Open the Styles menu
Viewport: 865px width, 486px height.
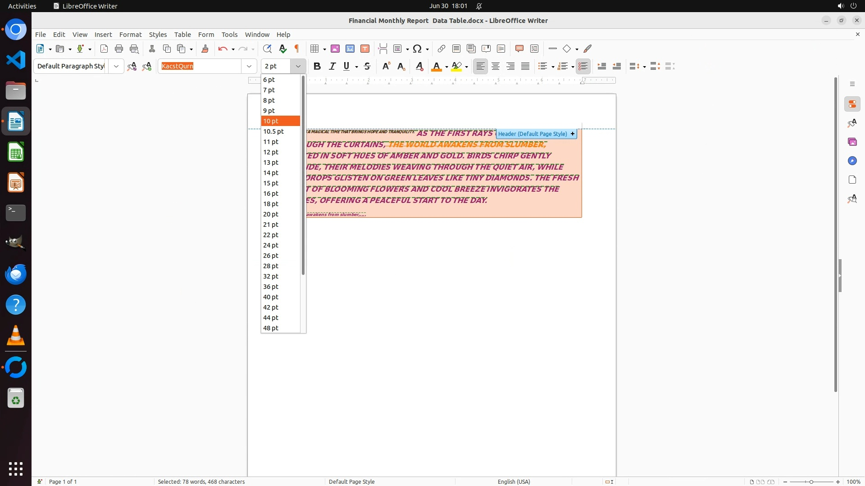pyautogui.click(x=158, y=34)
